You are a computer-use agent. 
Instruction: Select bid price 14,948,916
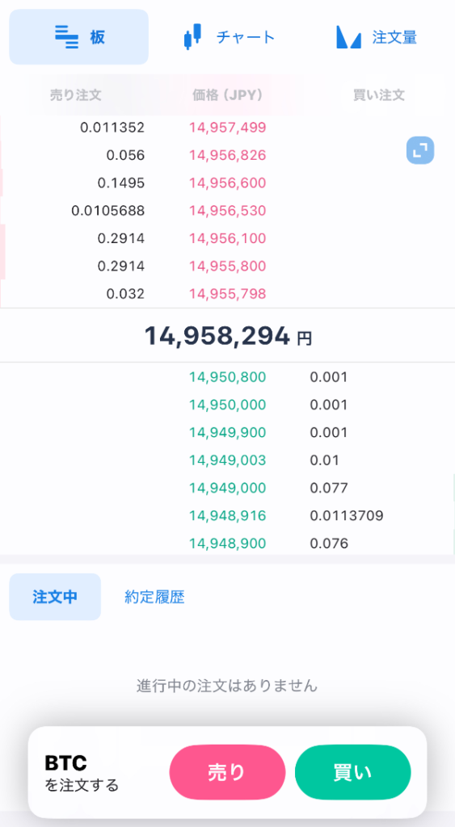228,515
